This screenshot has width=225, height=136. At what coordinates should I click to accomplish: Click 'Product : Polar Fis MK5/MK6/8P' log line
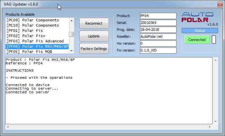pyautogui.click(x=40, y=59)
